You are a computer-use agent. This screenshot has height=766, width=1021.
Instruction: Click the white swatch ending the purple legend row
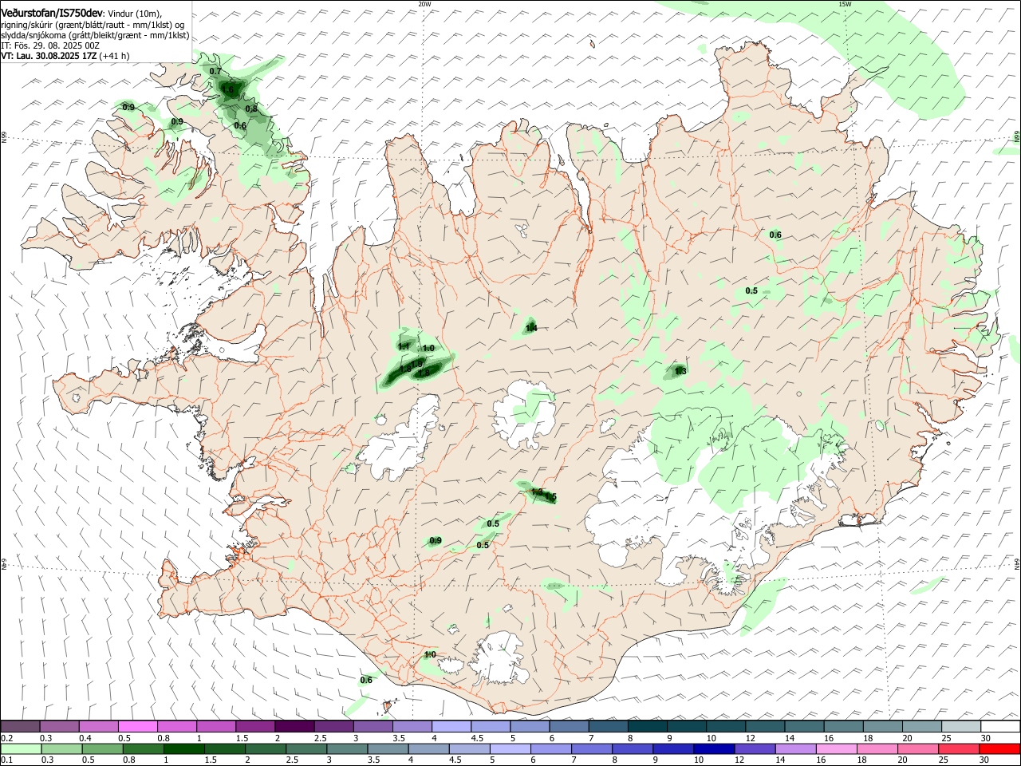(x=999, y=727)
